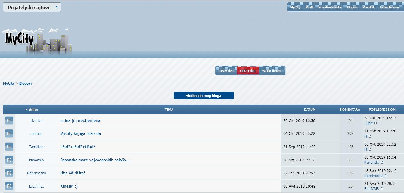Click date 08 Avg 2018 19:49
The width and height of the screenshot is (404, 193).
pyautogui.click(x=299, y=186)
